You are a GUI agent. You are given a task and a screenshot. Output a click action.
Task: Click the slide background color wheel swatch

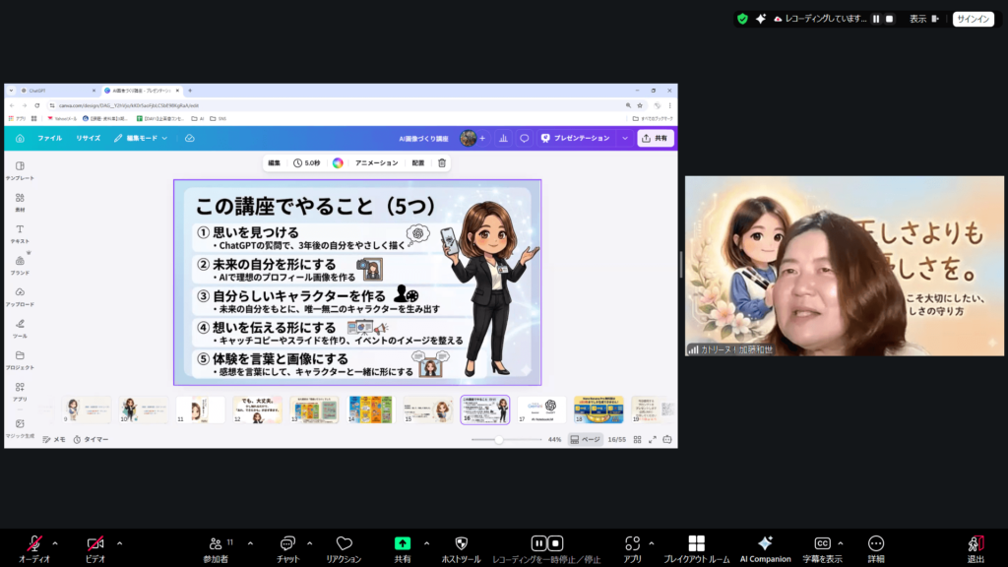[337, 162]
